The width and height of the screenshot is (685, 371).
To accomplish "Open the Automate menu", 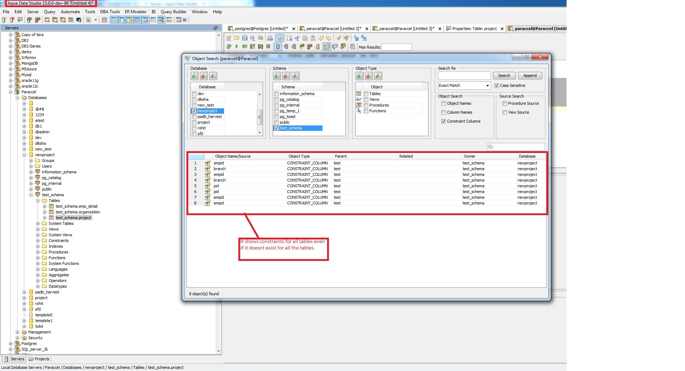I will point(70,12).
